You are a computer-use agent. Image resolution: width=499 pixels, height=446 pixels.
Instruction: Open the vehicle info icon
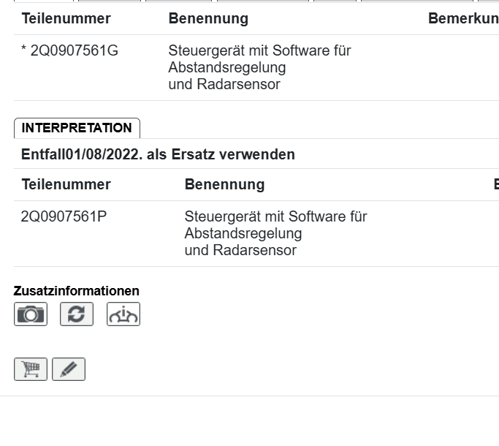(123, 314)
